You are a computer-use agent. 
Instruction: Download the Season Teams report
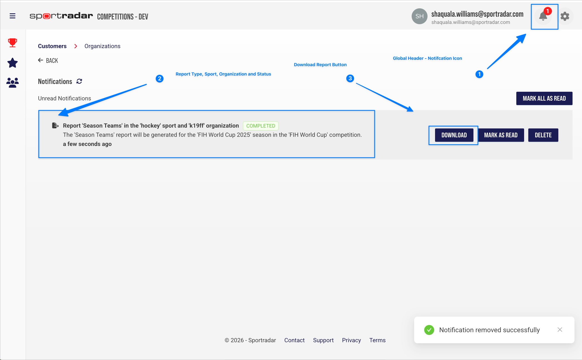coord(454,135)
